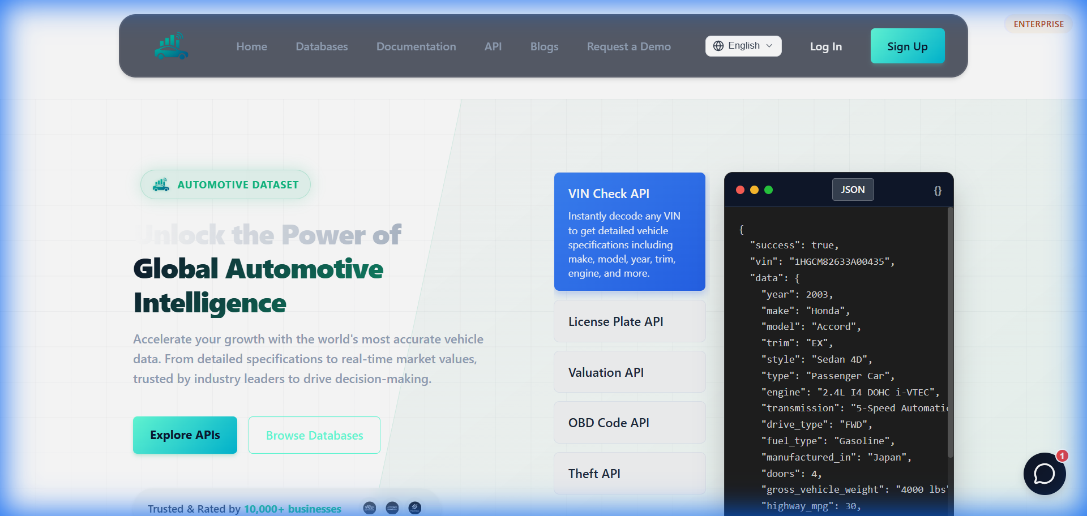This screenshot has height=516, width=1087.
Task: Expand the English language dropdown
Action: (x=743, y=46)
